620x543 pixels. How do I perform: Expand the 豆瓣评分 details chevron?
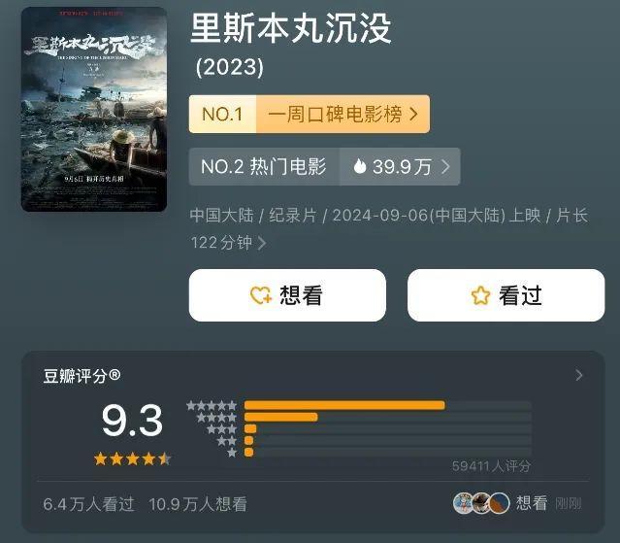[579, 375]
